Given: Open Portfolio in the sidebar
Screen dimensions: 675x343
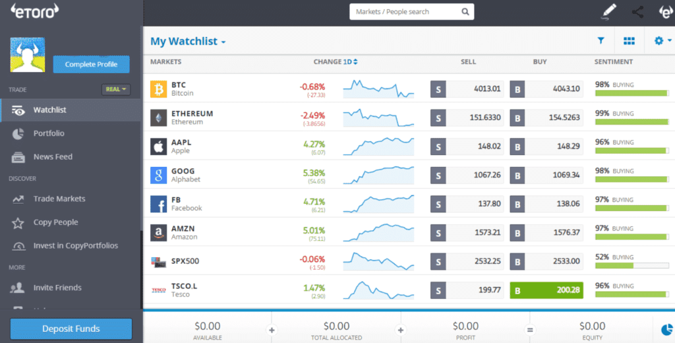Looking at the screenshot, I should click(49, 133).
